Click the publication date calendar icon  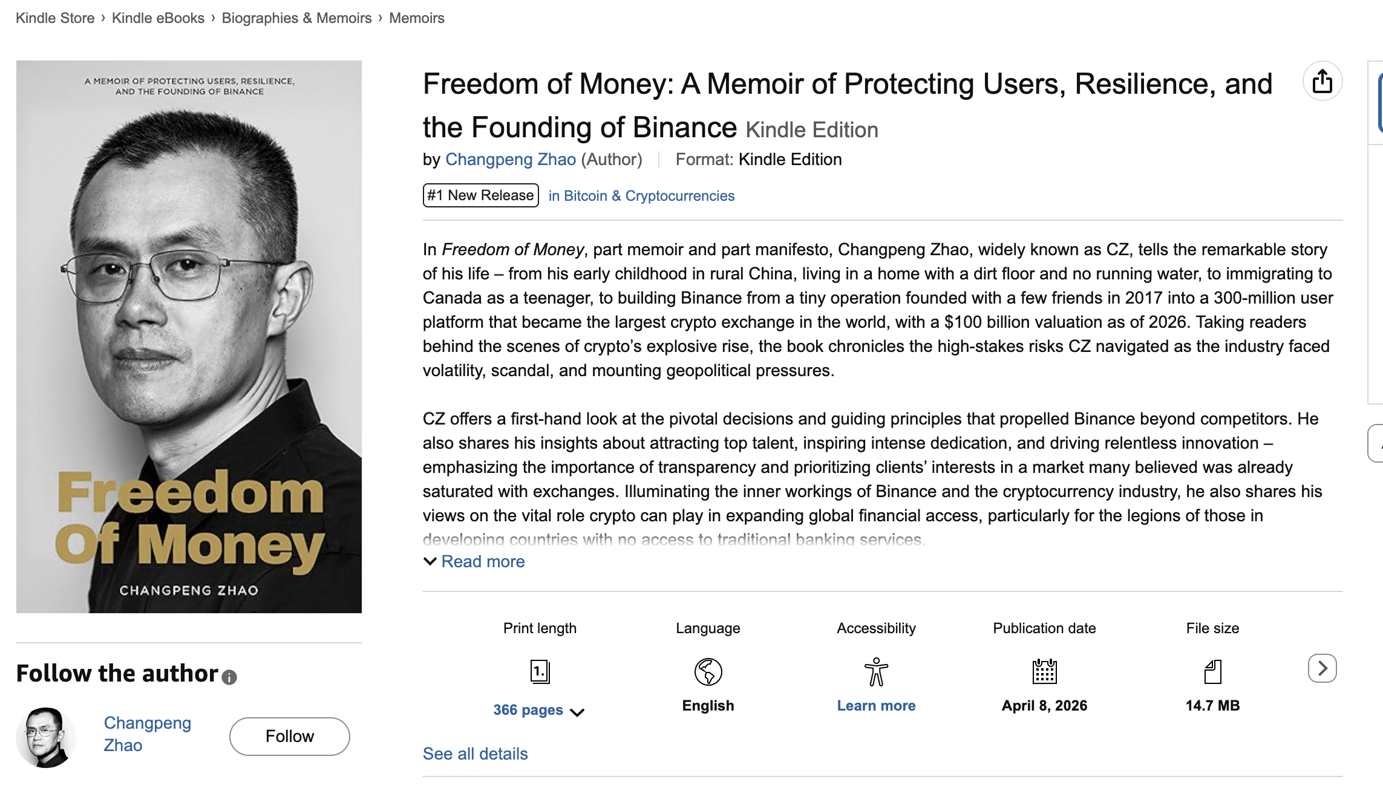point(1044,671)
